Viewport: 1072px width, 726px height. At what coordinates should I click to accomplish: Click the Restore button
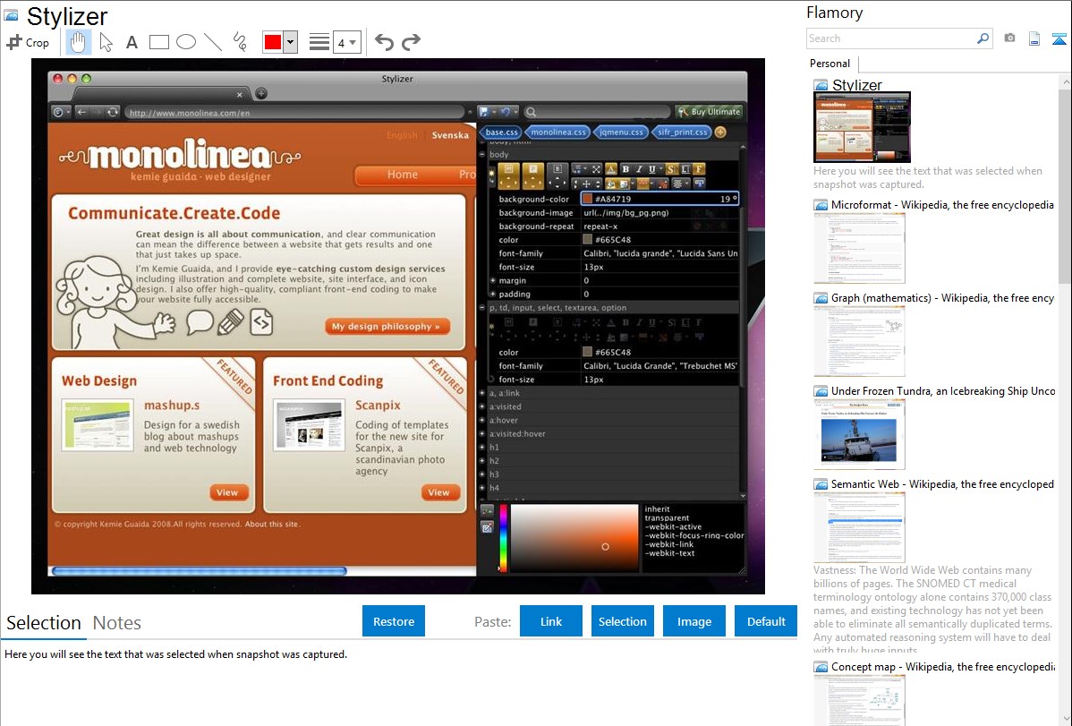pos(394,621)
